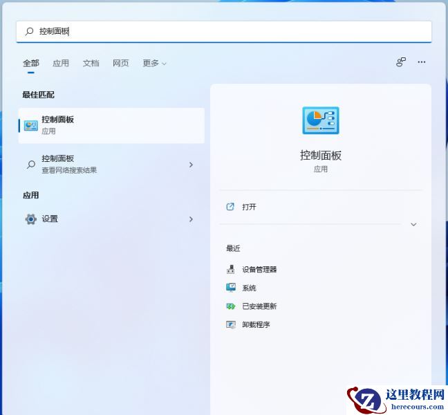Click the search magnifier icon in search box
Image resolution: width=448 pixels, height=415 pixels.
tap(30, 31)
